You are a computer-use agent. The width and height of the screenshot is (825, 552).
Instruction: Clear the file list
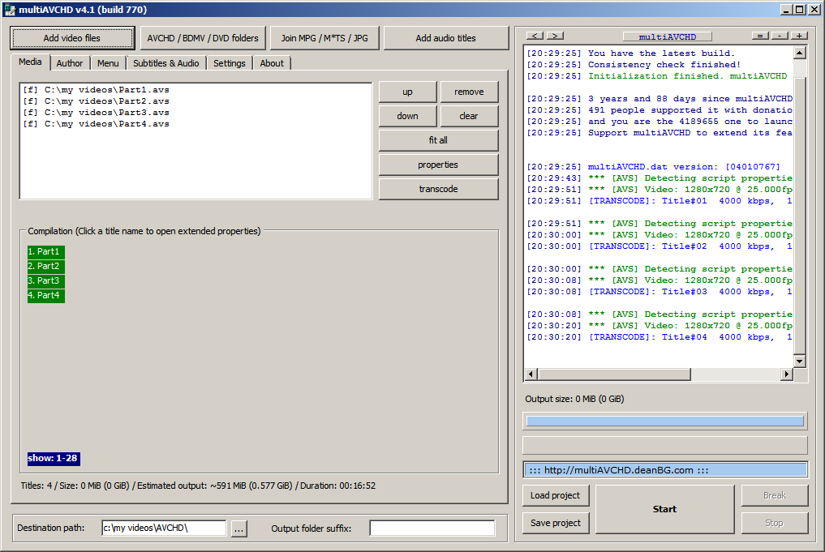pos(470,116)
